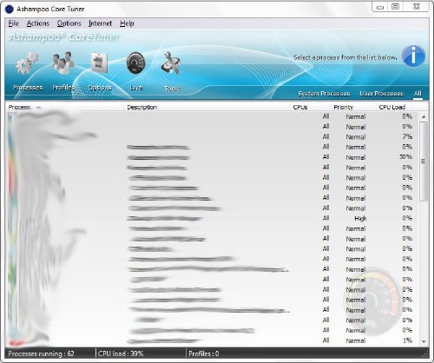Screen dimensions: 434x363
Task: Open the Help menu
Action: (x=127, y=23)
